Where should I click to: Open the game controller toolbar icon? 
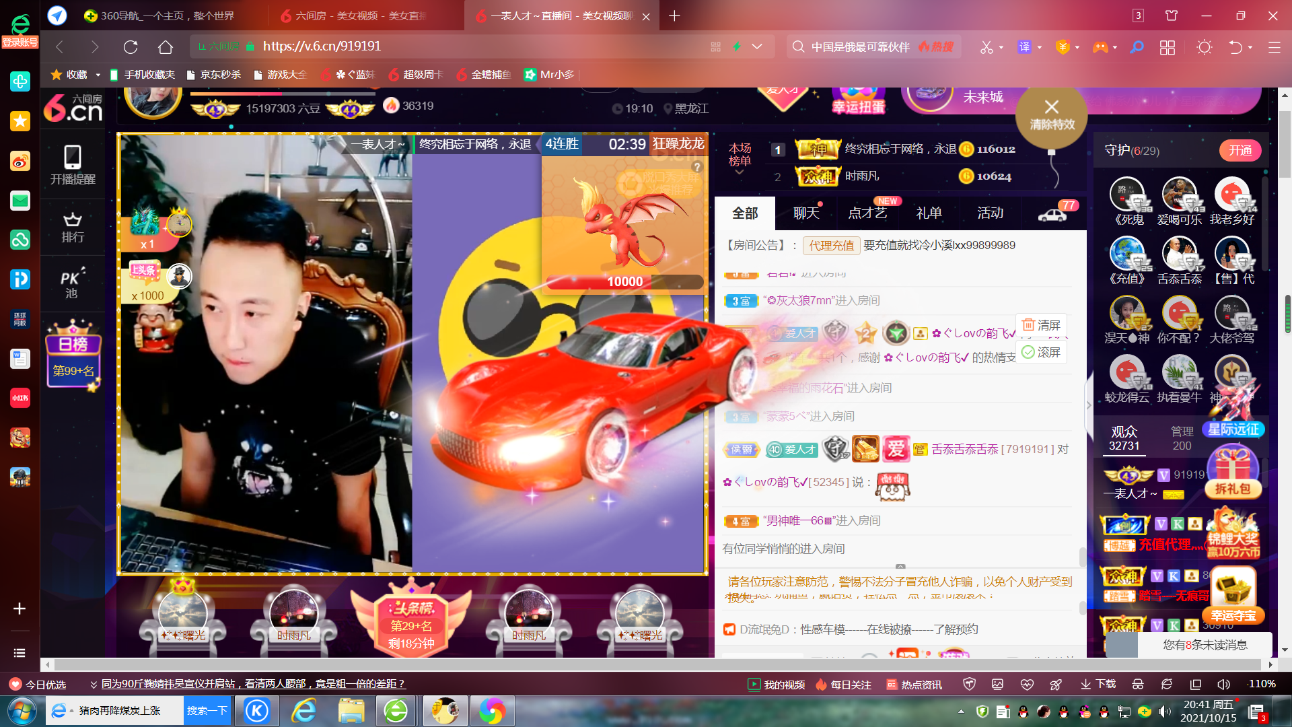click(1100, 47)
